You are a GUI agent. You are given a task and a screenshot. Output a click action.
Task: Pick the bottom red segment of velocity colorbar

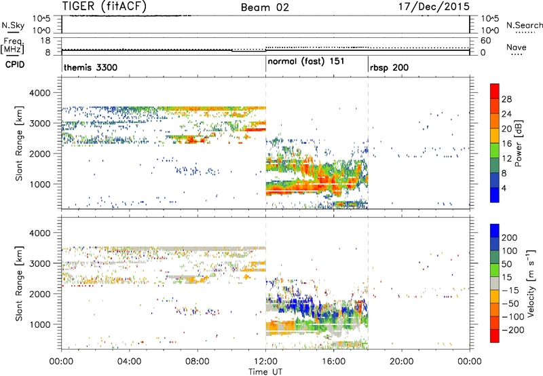pos(495,336)
